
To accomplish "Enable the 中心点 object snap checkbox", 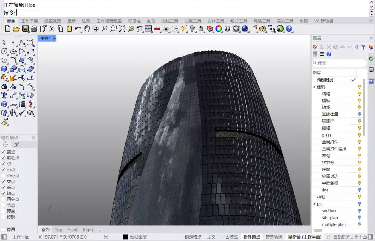I will 4,176.
